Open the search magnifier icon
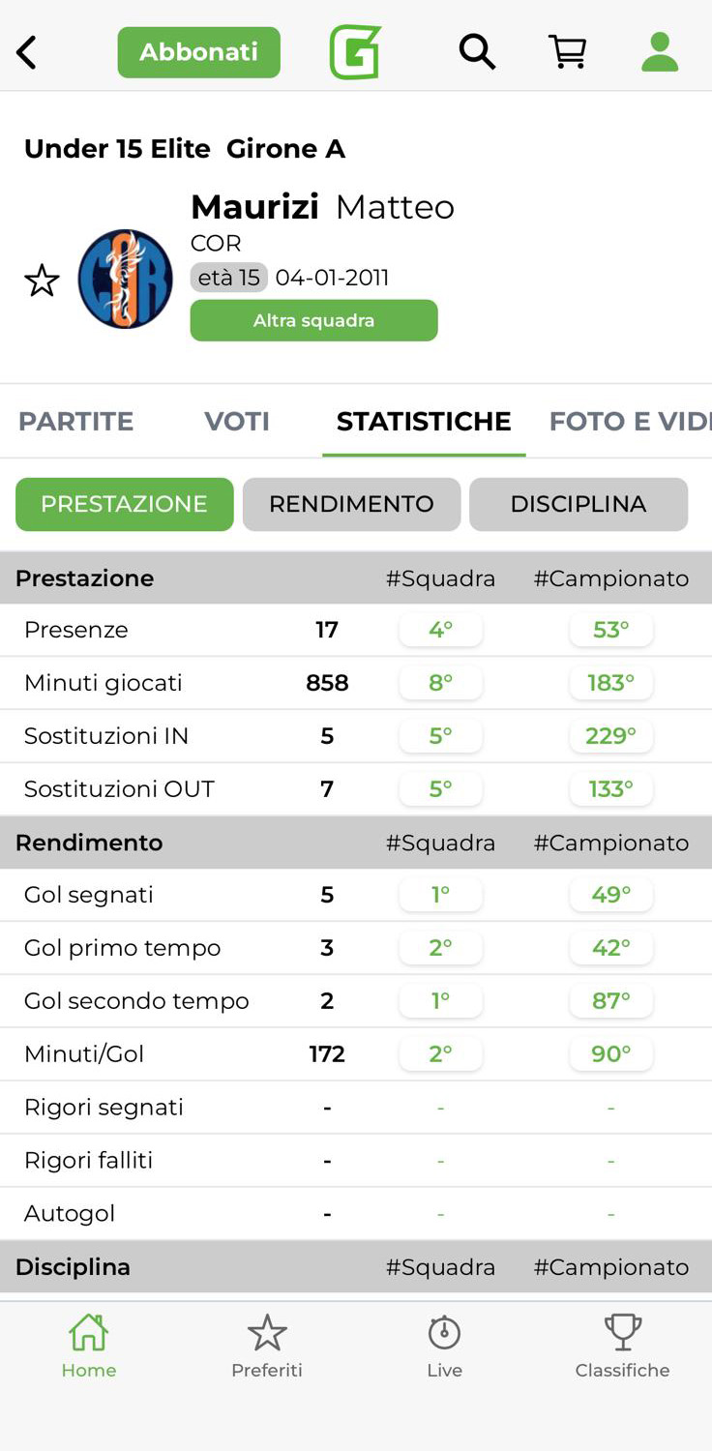 [477, 52]
